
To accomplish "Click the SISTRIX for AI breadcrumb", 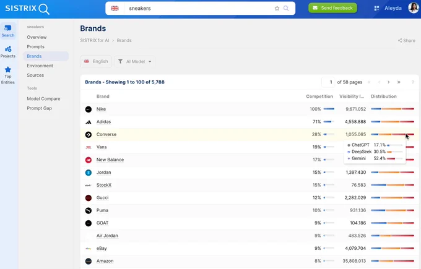I will click(95, 40).
